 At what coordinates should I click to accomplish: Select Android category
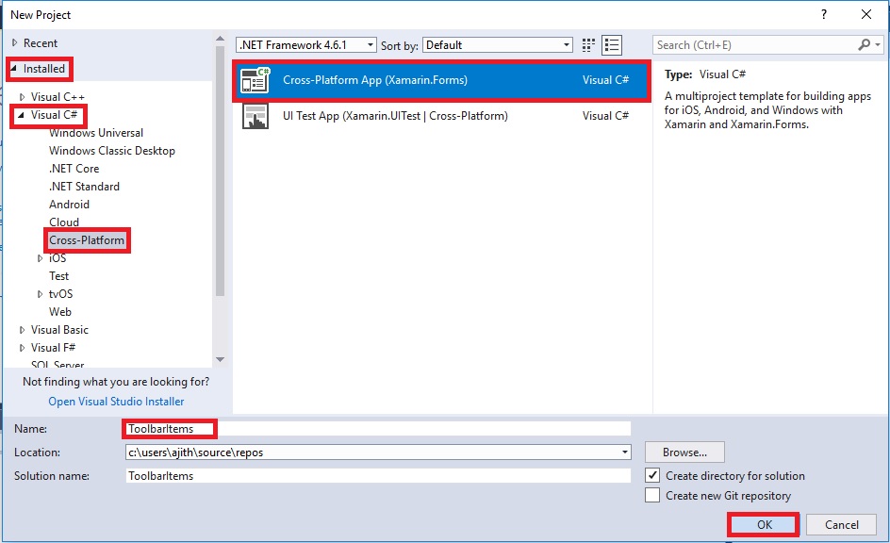69,205
